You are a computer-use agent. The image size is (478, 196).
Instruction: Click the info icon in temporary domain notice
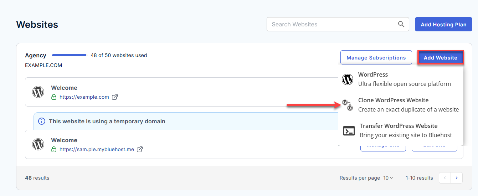click(x=42, y=121)
